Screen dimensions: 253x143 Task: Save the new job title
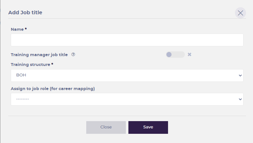pos(148,127)
